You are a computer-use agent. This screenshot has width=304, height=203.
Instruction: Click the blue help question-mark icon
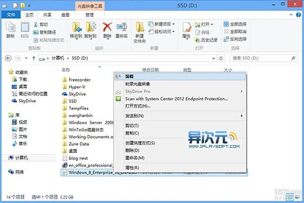click(x=298, y=15)
